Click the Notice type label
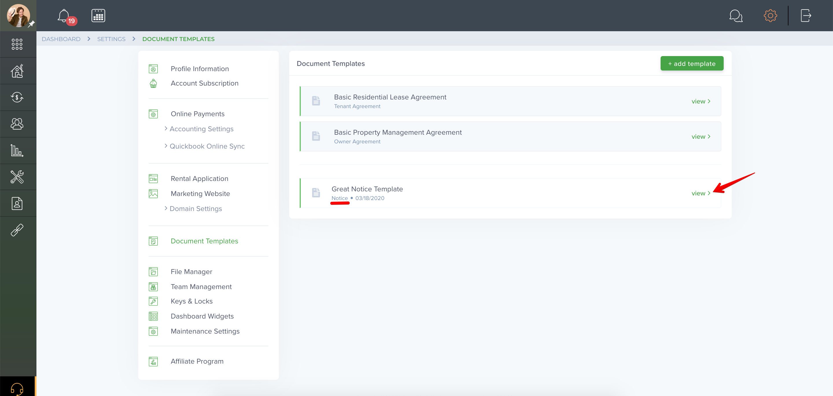Screen dimensions: 833x396 340,198
